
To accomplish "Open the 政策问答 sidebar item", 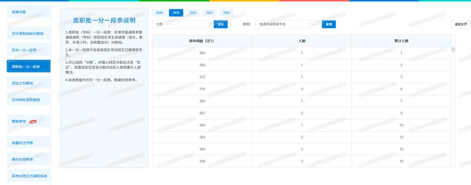I will click(28, 12).
